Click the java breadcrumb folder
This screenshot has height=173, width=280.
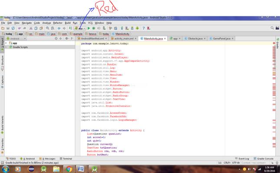coord(51,34)
